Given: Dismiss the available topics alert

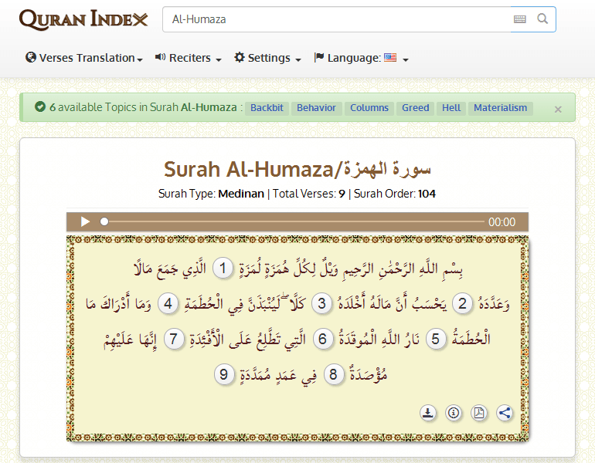Looking at the screenshot, I should pos(558,109).
